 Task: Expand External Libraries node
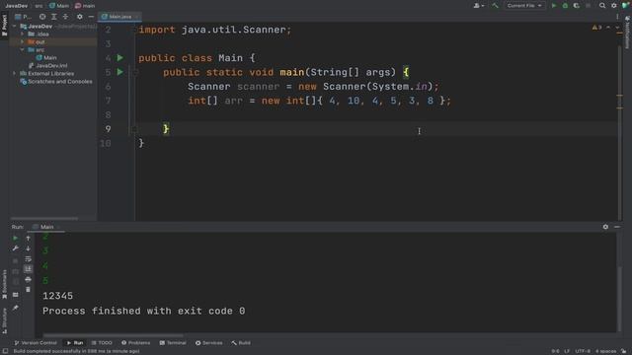pos(15,74)
